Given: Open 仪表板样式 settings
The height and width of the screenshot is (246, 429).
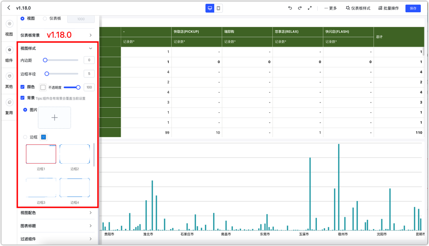Looking at the screenshot, I should coord(358,8).
